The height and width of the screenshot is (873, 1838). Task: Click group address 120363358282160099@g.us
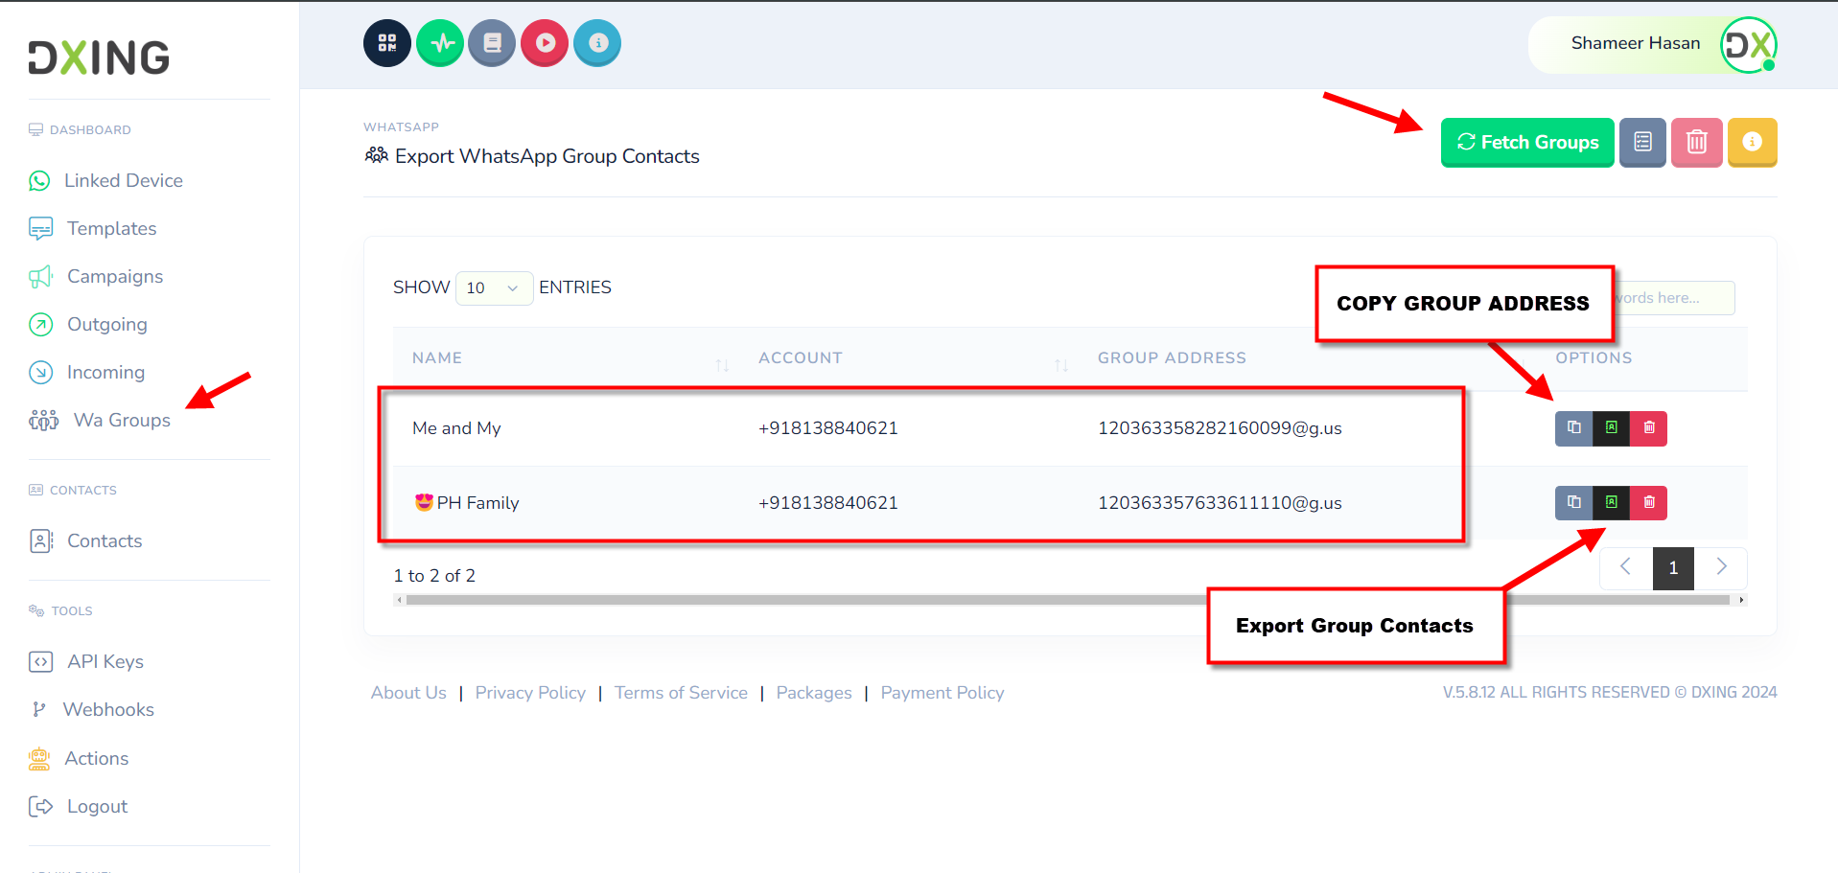click(x=1220, y=428)
